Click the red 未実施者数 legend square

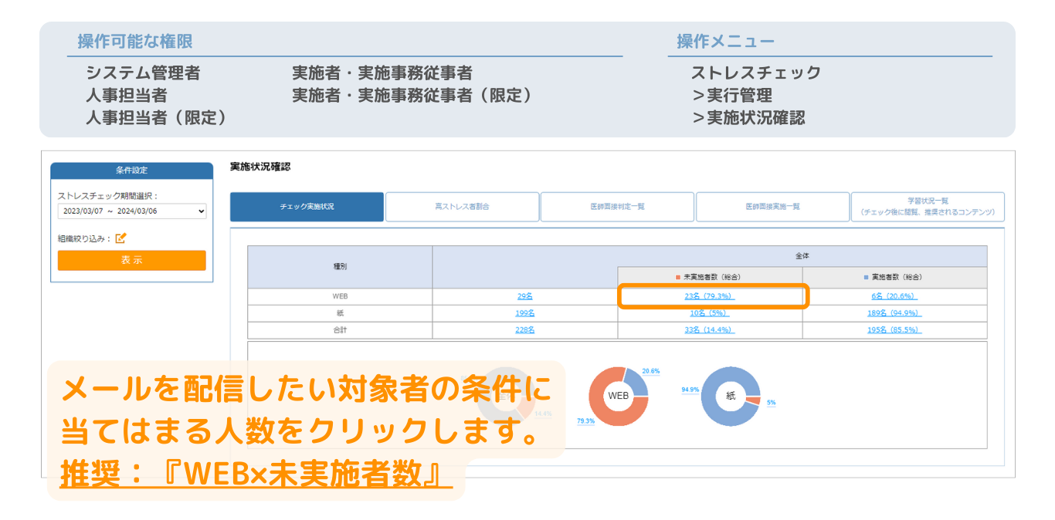point(678,277)
